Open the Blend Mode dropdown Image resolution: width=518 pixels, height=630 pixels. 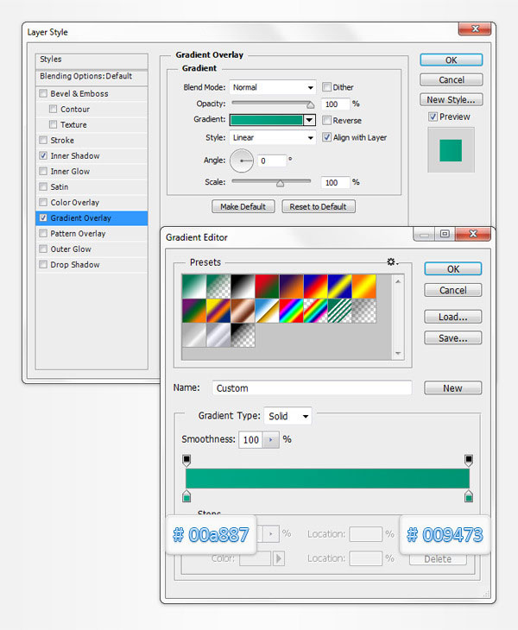(x=273, y=87)
